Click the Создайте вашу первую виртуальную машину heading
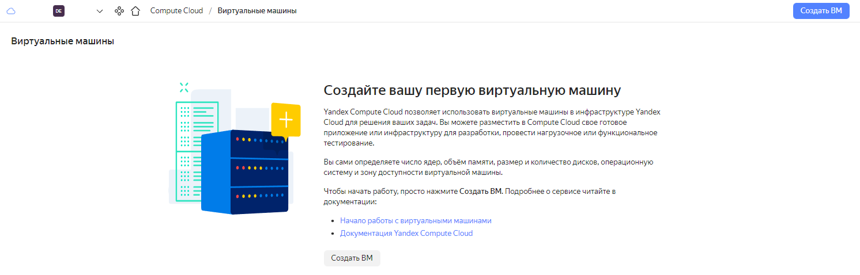860x275 pixels. point(472,90)
